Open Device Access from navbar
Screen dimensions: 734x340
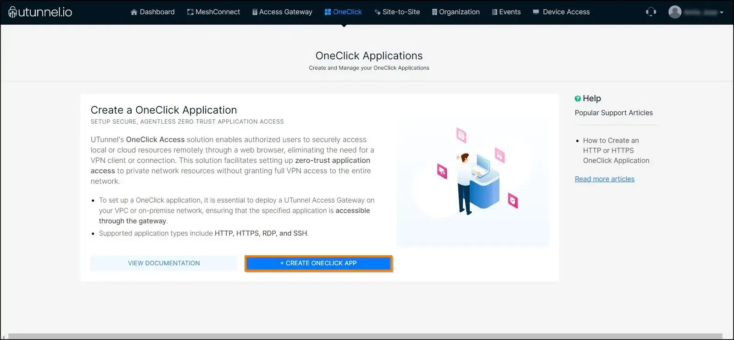pos(561,12)
